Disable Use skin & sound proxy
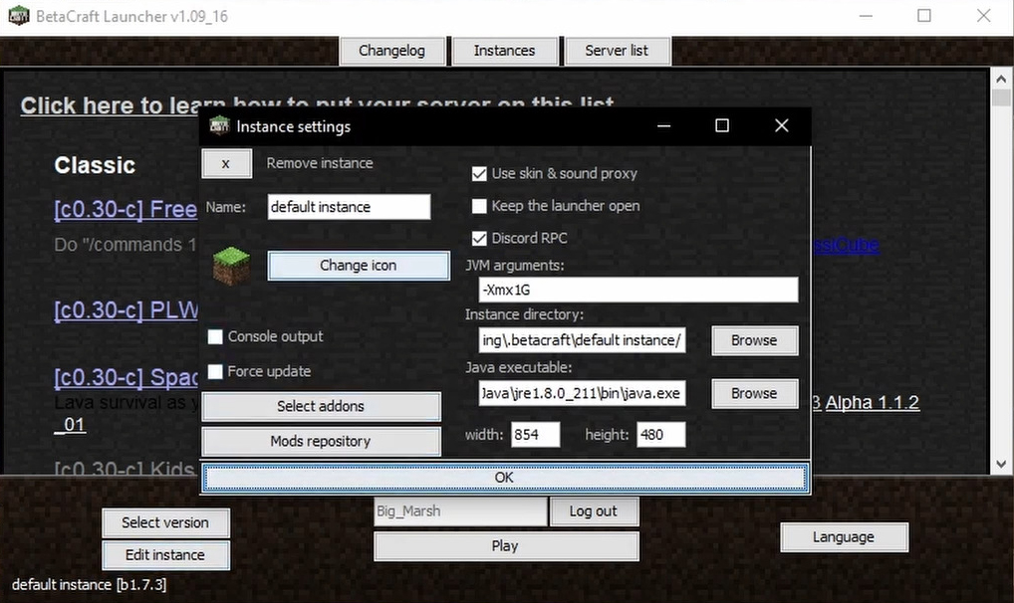This screenshot has width=1014, height=603. pyautogui.click(x=479, y=173)
